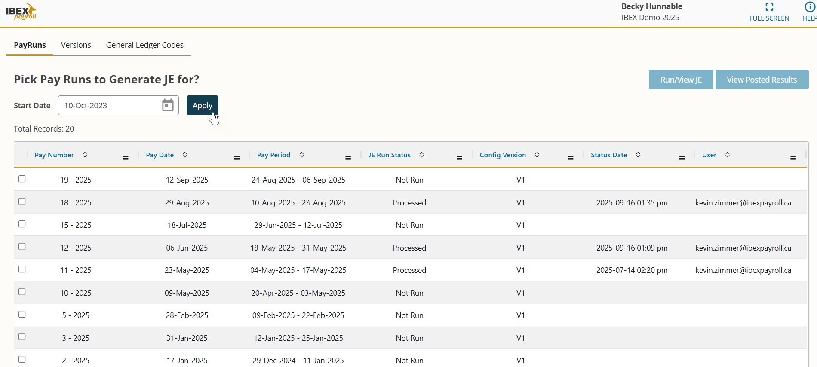Sort by JE Run Status arrows

click(422, 155)
